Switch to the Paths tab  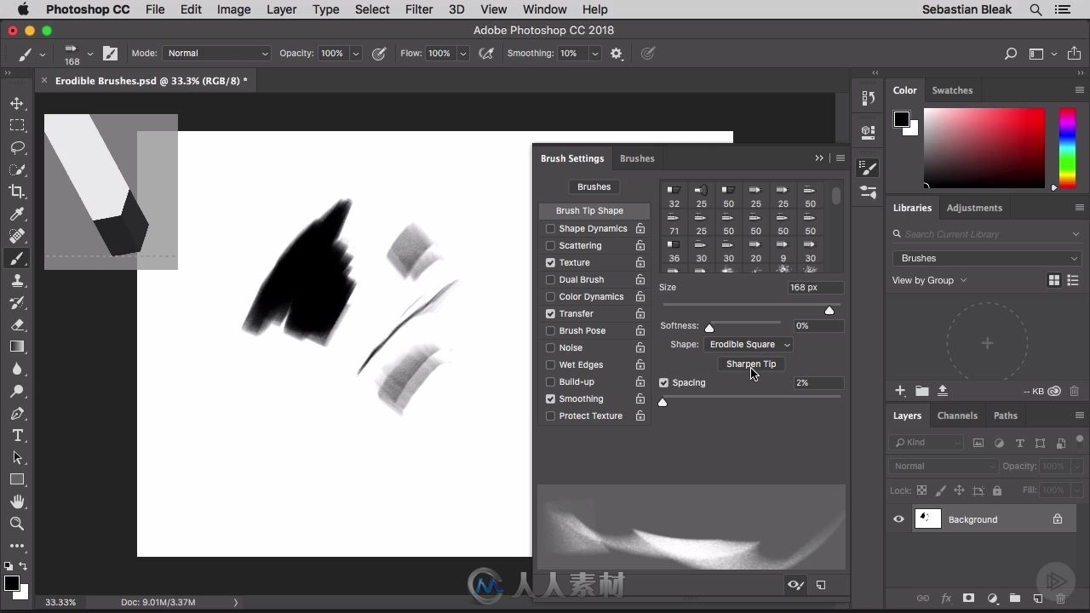click(1006, 415)
